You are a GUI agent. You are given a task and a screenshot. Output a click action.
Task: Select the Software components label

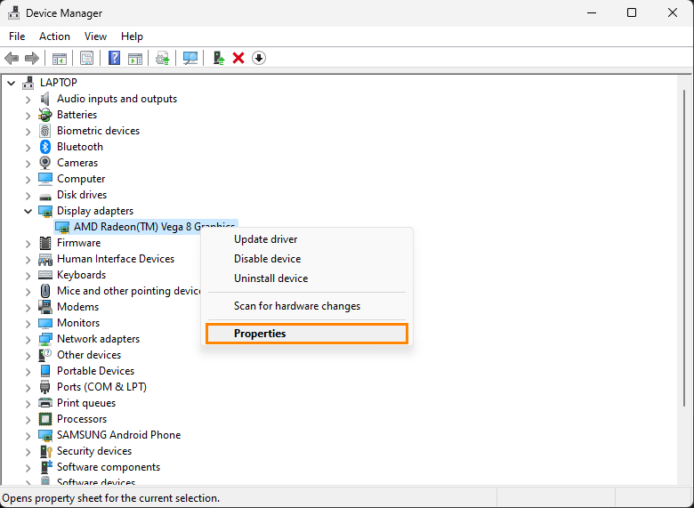pyautogui.click(x=109, y=467)
